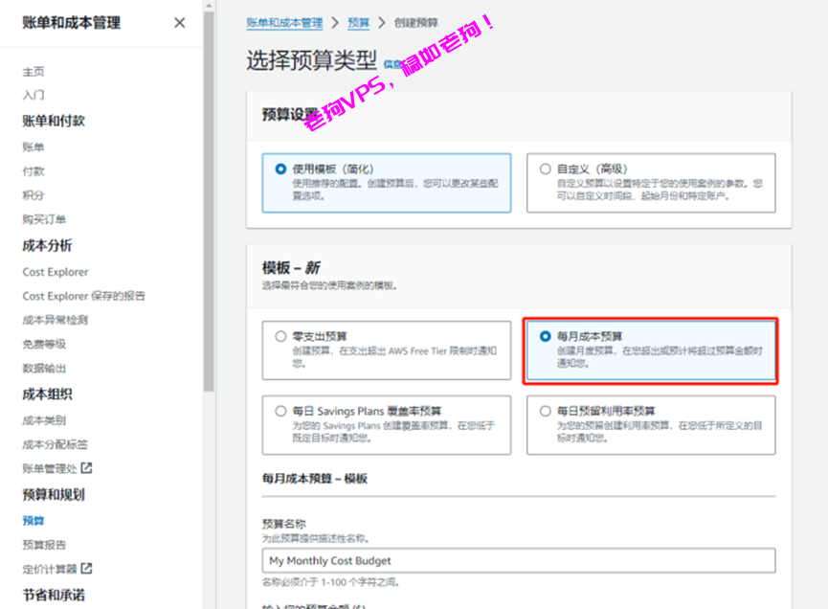Choose 每日 Savings Plans 覆盖率预算 template
The width and height of the screenshot is (828, 609).
point(280,411)
